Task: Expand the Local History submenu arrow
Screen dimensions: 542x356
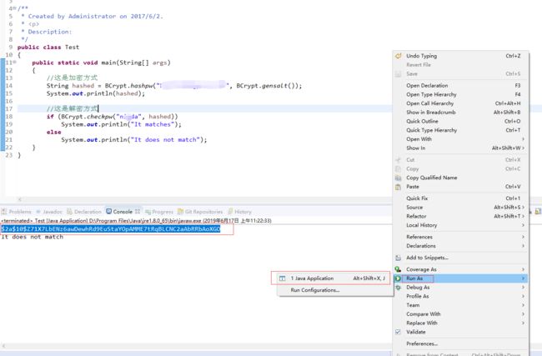Action: point(523,225)
